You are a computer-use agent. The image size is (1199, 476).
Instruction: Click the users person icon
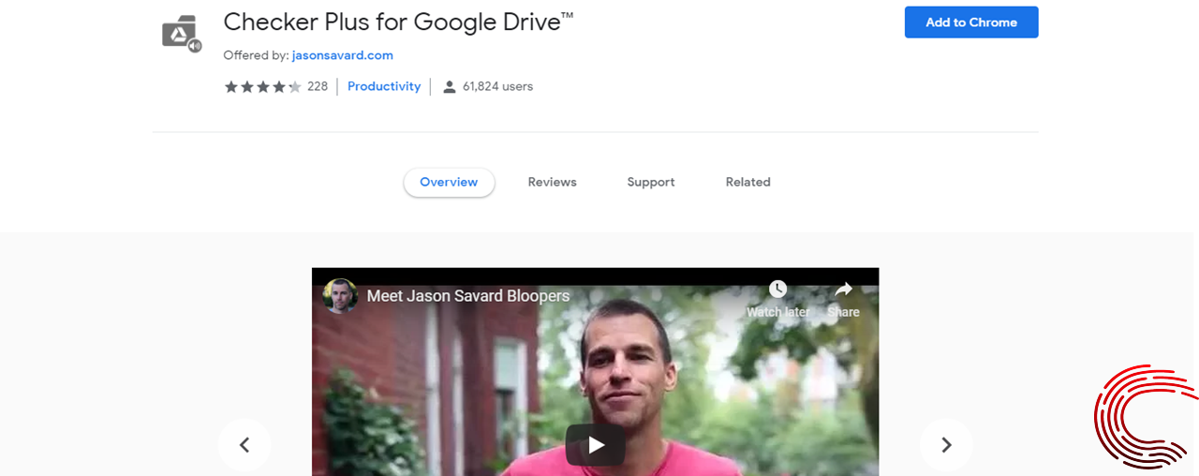tap(449, 86)
